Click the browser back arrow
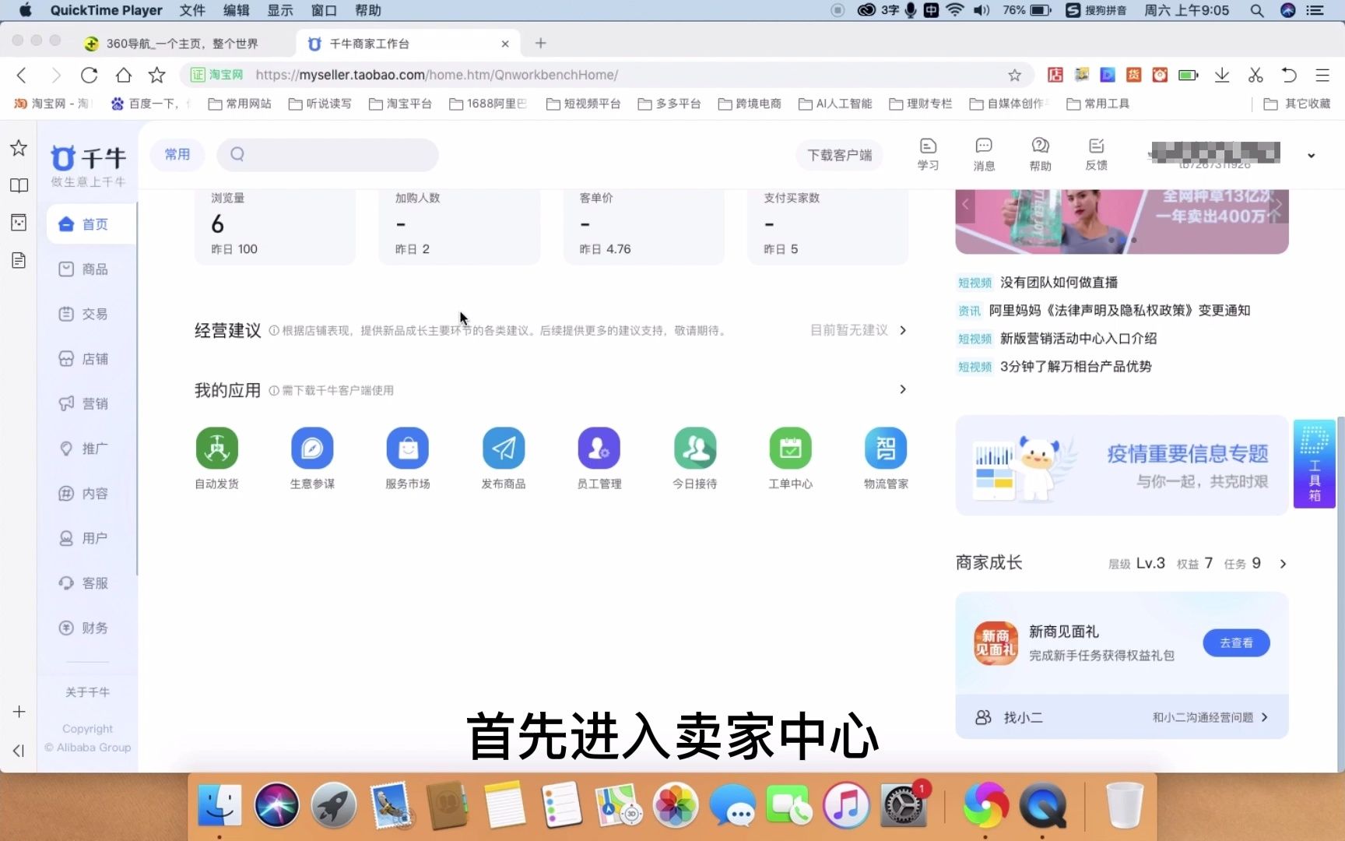The height and width of the screenshot is (841, 1345). tap(22, 75)
